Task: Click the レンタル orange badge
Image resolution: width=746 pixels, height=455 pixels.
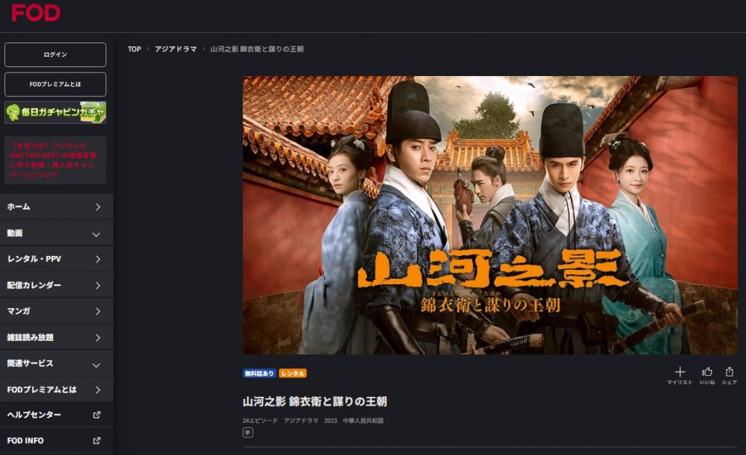Action: (x=292, y=374)
